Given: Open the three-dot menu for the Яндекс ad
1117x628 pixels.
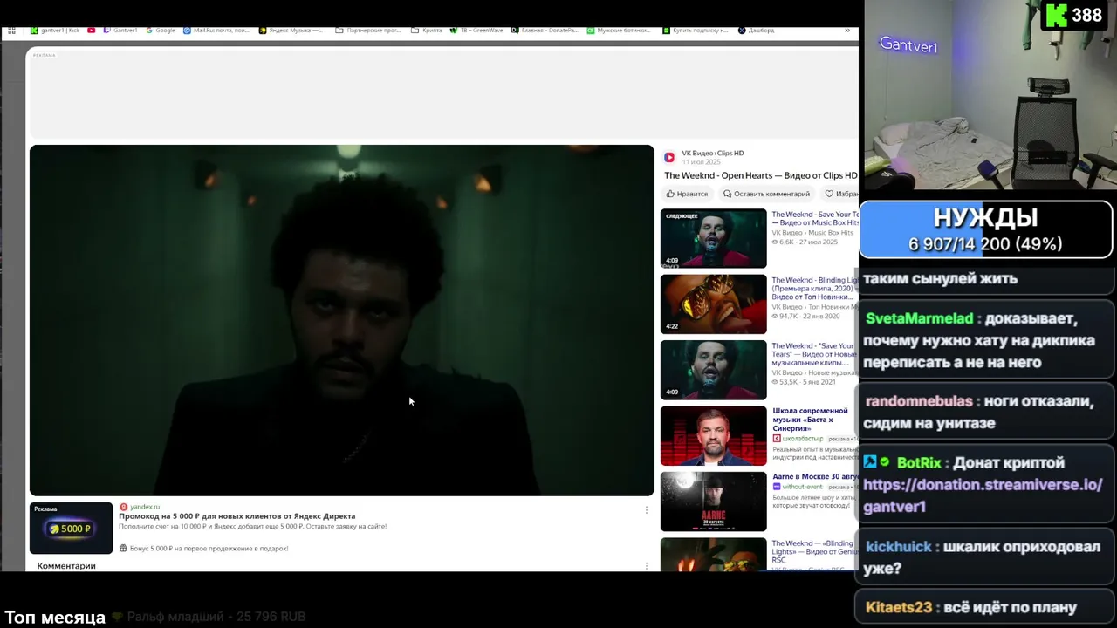Looking at the screenshot, I should coord(647,510).
